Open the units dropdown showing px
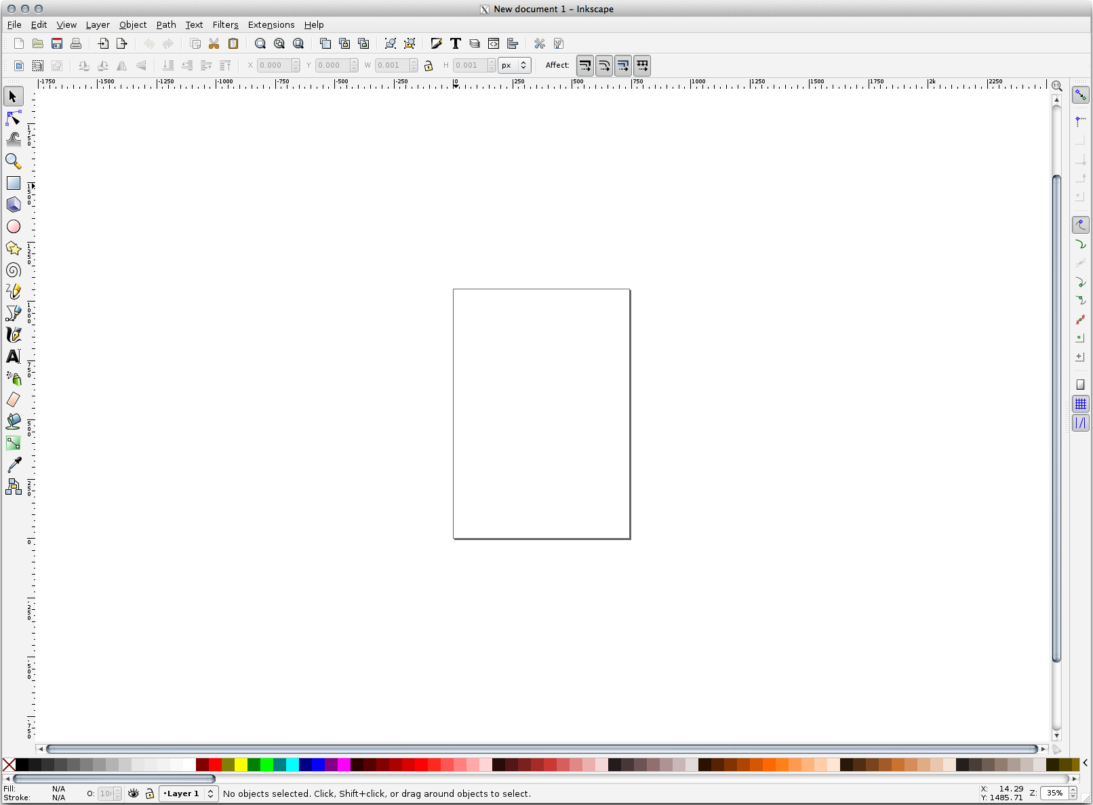 (514, 65)
